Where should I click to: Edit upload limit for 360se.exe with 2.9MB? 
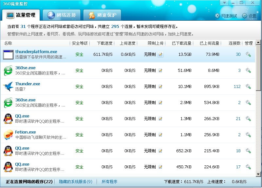160,102
